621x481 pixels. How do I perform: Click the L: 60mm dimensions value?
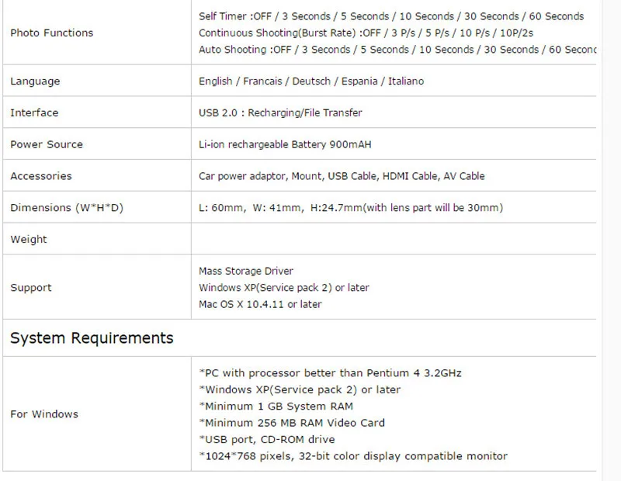(351, 208)
